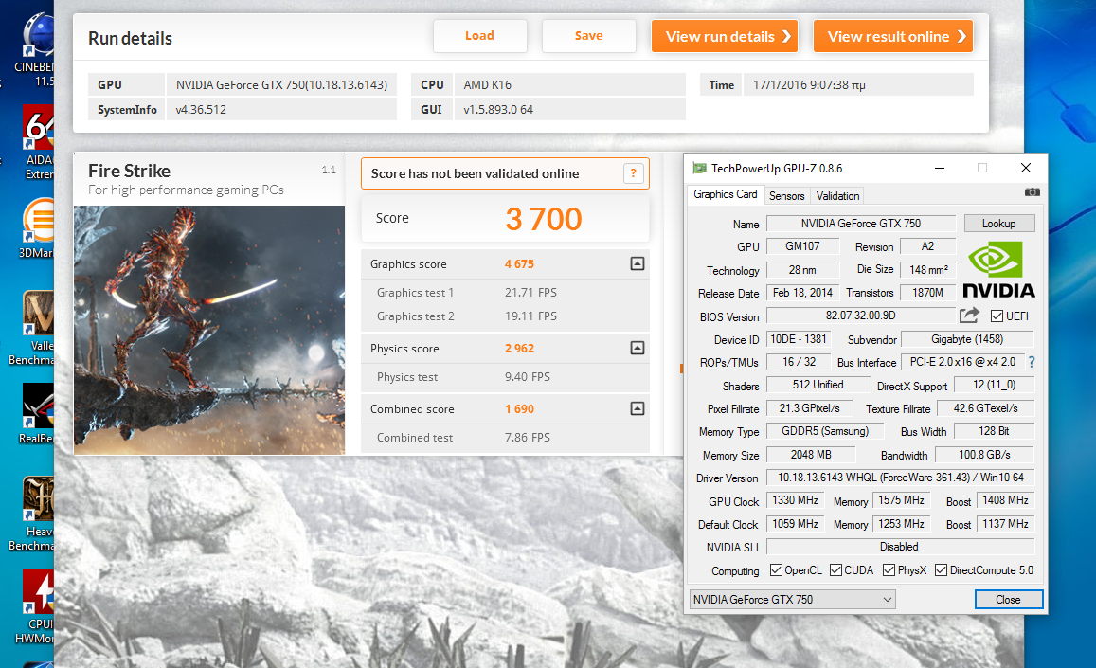This screenshot has height=668, width=1096.
Task: Click the Combined test 7.86 FPS row
Action: [505, 437]
